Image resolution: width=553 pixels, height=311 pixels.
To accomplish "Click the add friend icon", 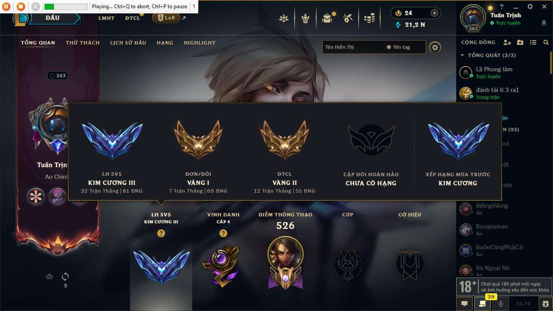I will tap(507, 42).
